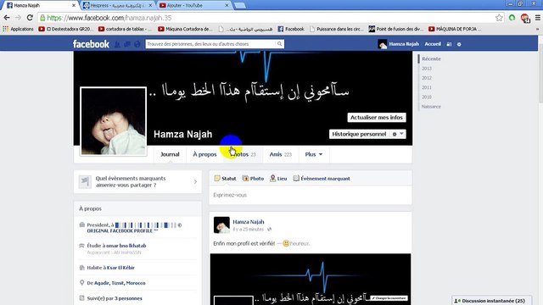
Task: Expand the Plus dropdown tab
Action: point(313,154)
